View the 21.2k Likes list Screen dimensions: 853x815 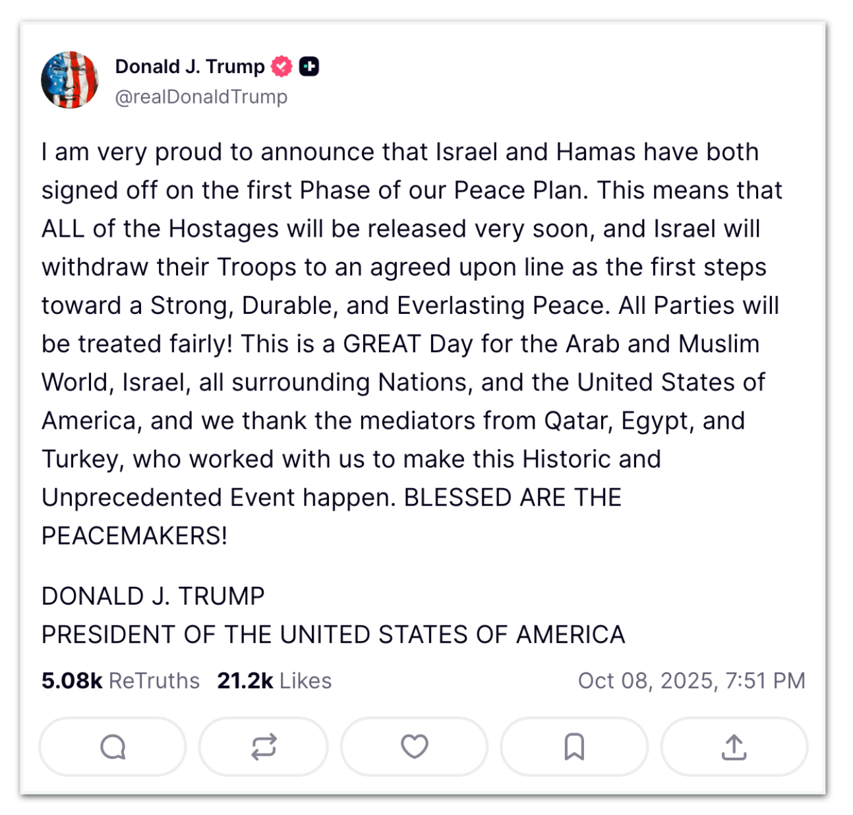coord(274,680)
